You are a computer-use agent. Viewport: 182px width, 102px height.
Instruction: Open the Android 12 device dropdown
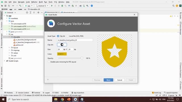[42, 6]
